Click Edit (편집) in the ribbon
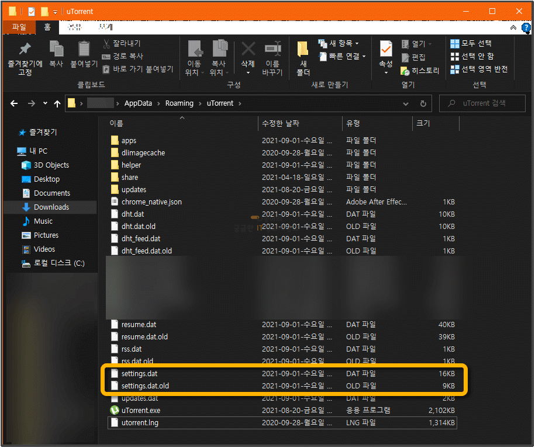The image size is (535, 448). coord(413,57)
